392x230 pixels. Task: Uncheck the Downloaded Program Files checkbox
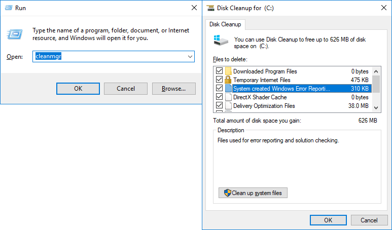click(x=219, y=71)
